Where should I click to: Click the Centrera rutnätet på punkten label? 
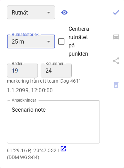[79, 41]
